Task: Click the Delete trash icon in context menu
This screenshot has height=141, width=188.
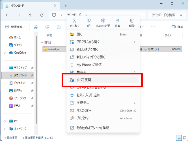Action: point(132,21)
